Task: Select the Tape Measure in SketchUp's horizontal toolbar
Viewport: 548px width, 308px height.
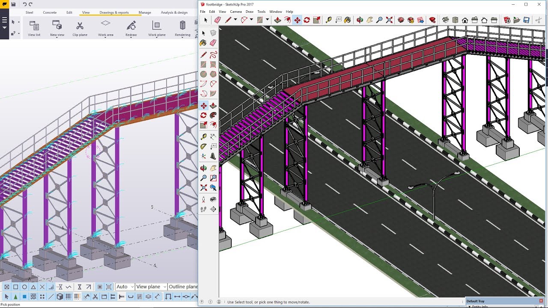Action: (x=329, y=20)
